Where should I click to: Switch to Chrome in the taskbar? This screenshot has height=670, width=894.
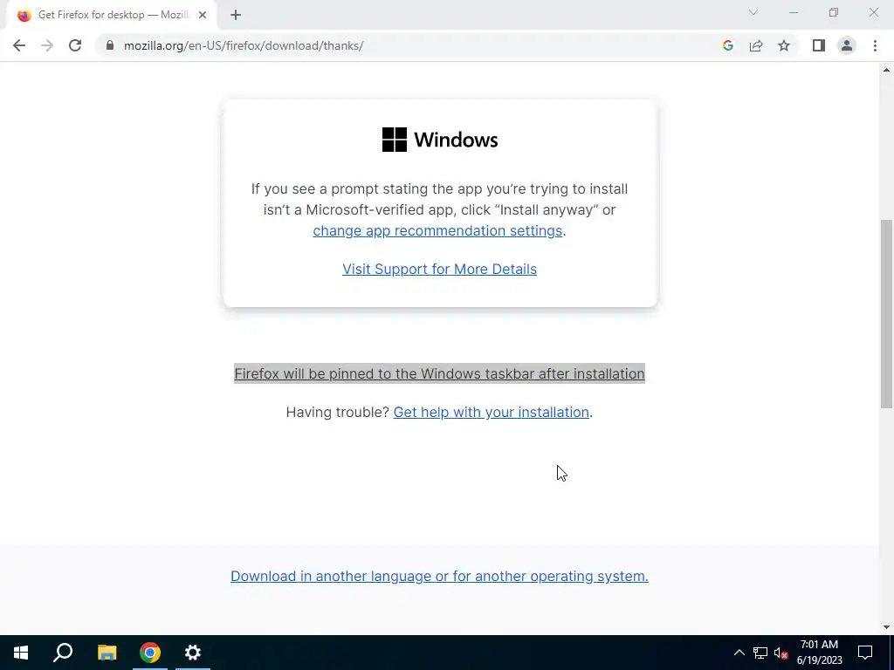coord(150,653)
